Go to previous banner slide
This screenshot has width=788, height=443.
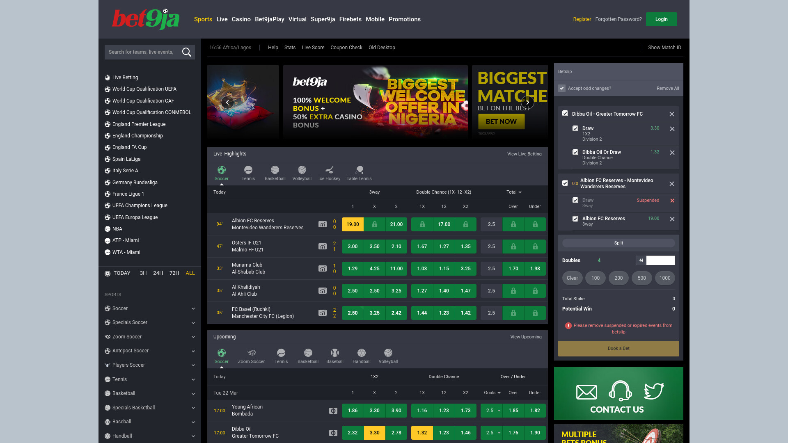pyautogui.click(x=227, y=102)
